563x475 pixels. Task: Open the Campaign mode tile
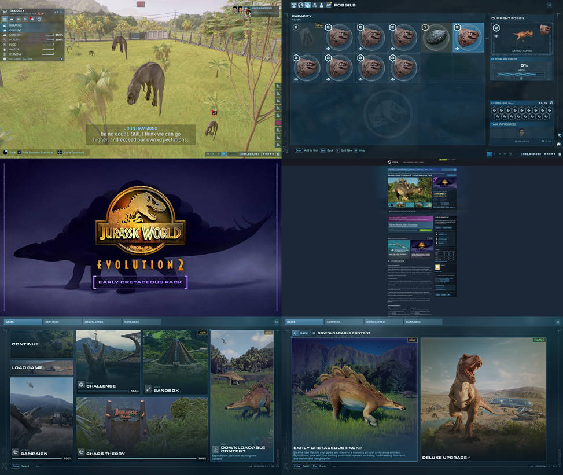point(42,419)
